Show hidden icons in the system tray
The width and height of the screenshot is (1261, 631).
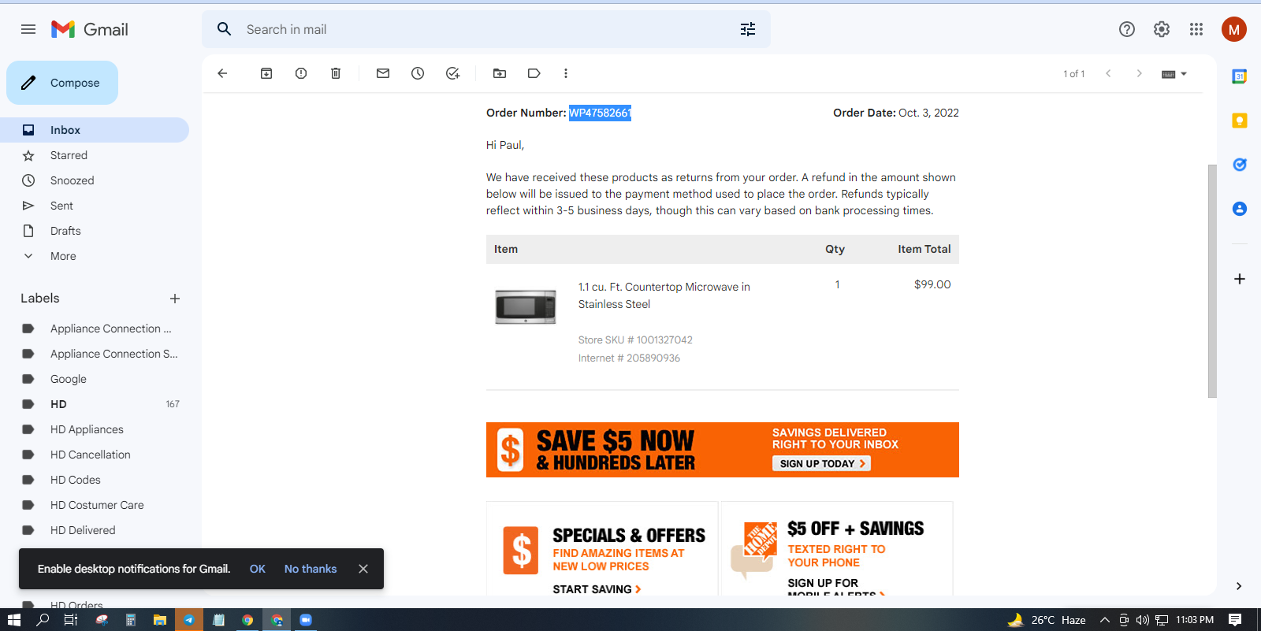(1105, 620)
